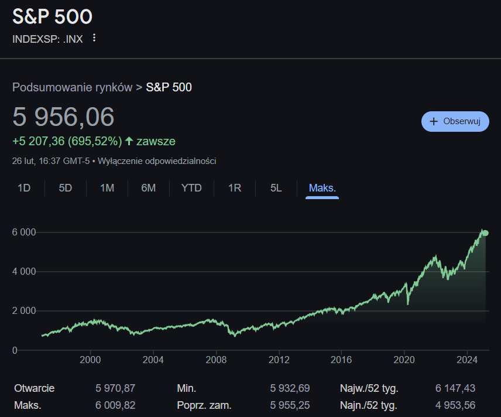This screenshot has height=417, width=501.
Task: Switch chart to the 1D range
Action: [24, 188]
